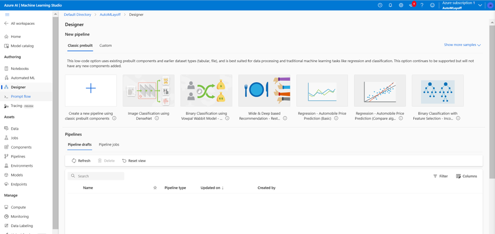Open recent history clock icon in header
The image size is (495, 234).
click(x=380, y=6)
